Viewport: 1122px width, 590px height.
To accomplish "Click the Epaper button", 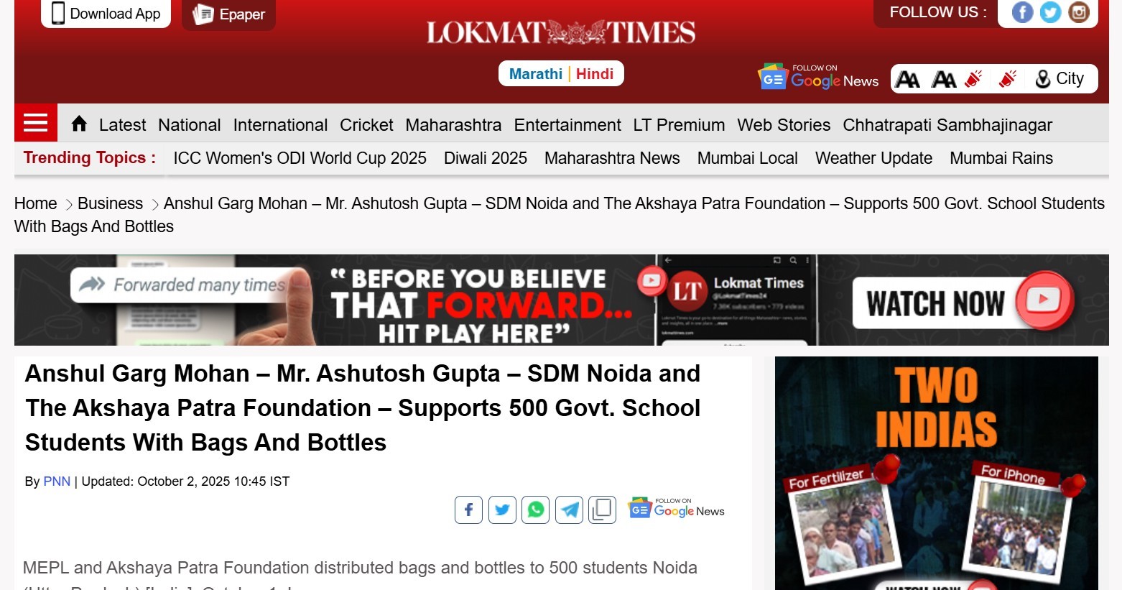I will coord(228,14).
